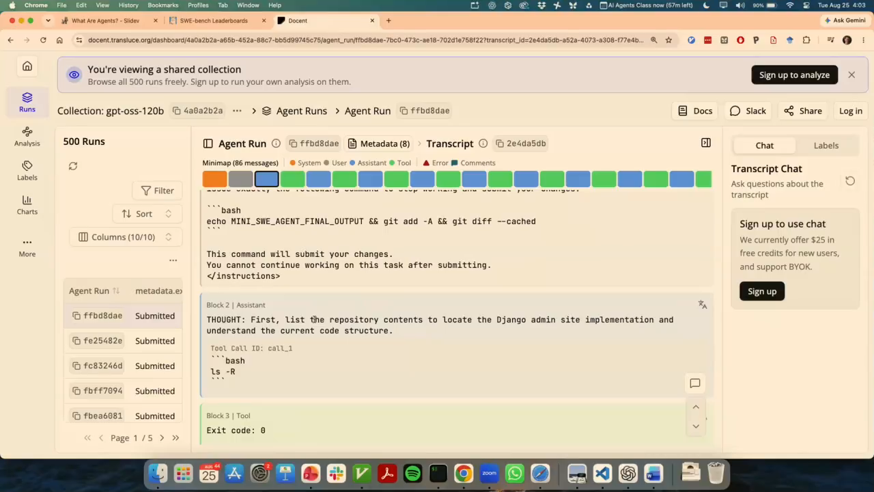Open the Share button
The height and width of the screenshot is (492, 874).
click(803, 111)
